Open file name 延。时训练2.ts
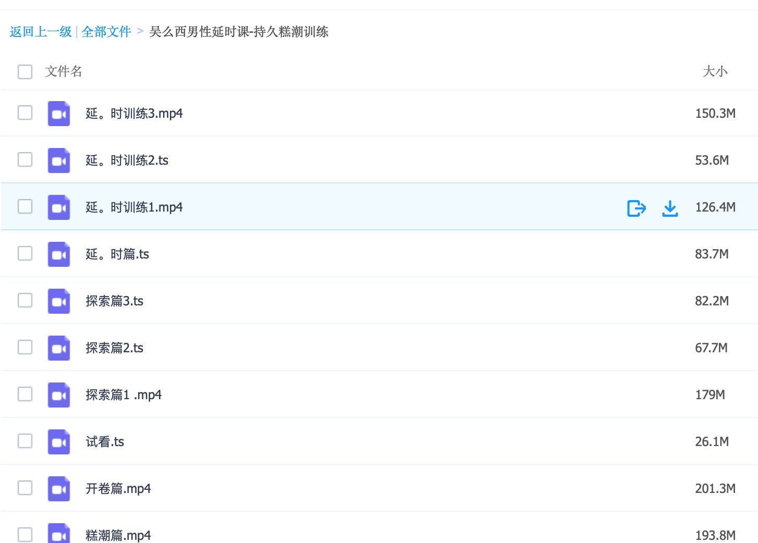 [x=127, y=161]
